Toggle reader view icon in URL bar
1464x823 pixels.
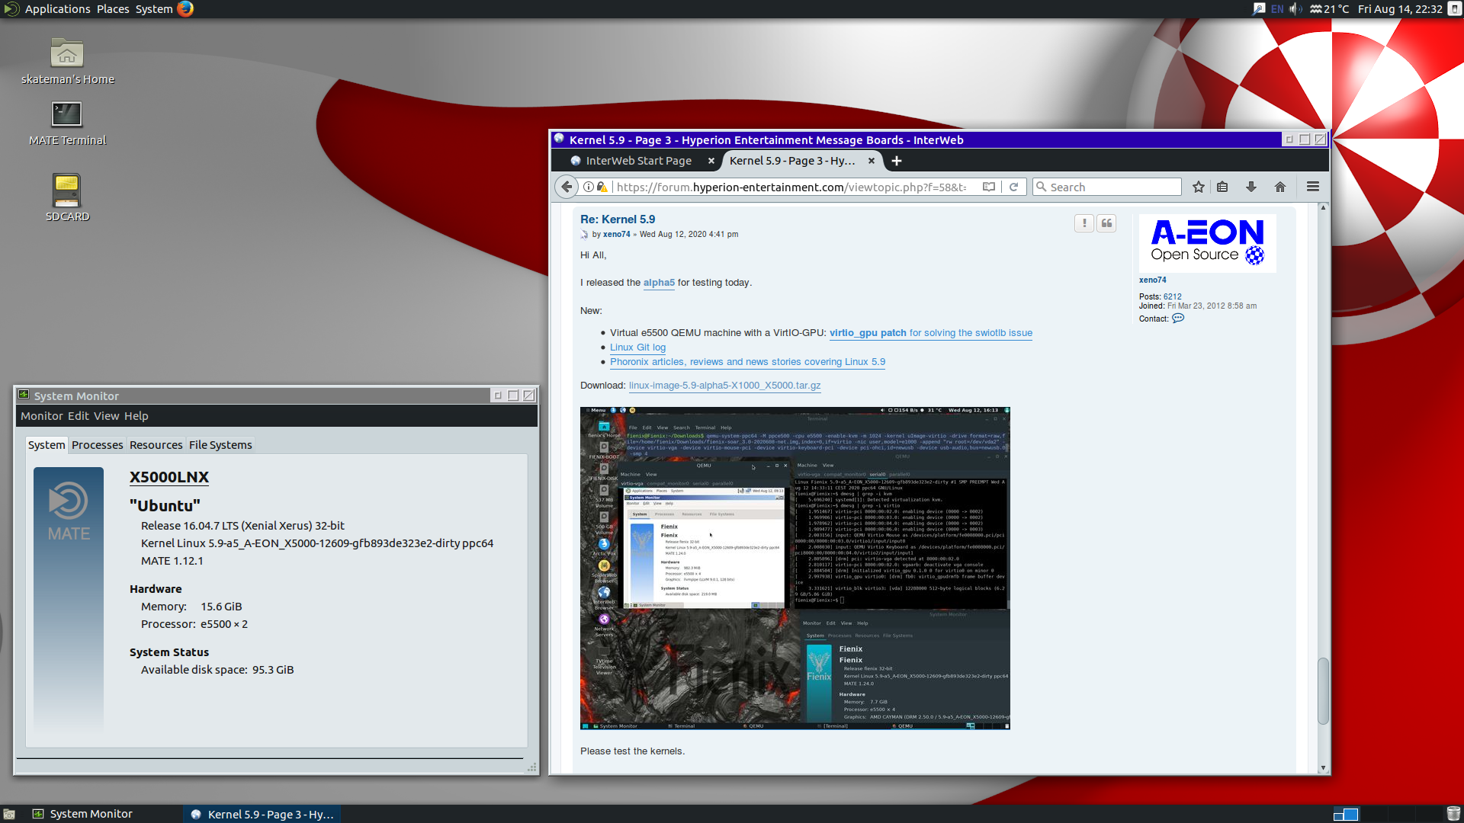pos(989,187)
